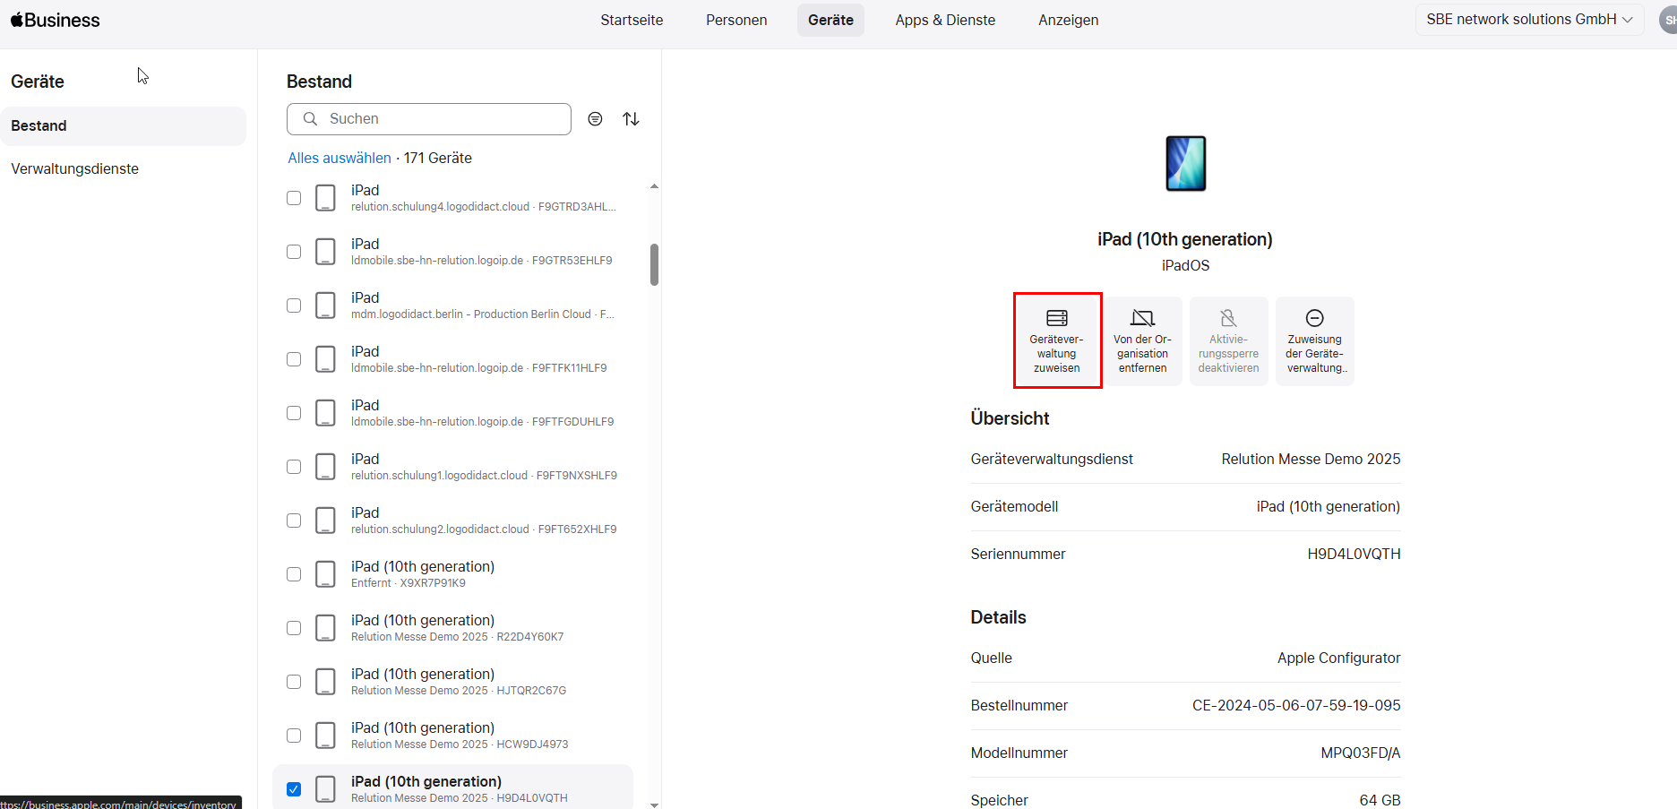Click device icon for mdm.logodidact.berlin iPad
Screen dimensions: 1677x809
pyautogui.click(x=326, y=306)
